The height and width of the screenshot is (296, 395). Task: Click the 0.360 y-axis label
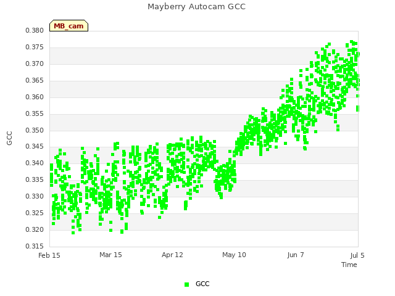pyautogui.click(x=35, y=97)
